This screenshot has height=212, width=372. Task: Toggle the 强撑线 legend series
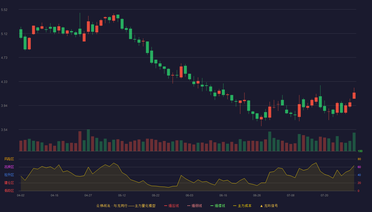[218, 206]
